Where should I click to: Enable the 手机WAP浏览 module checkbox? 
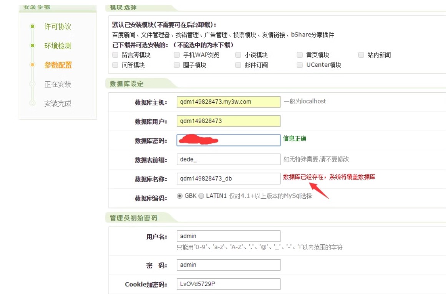pyautogui.click(x=177, y=55)
